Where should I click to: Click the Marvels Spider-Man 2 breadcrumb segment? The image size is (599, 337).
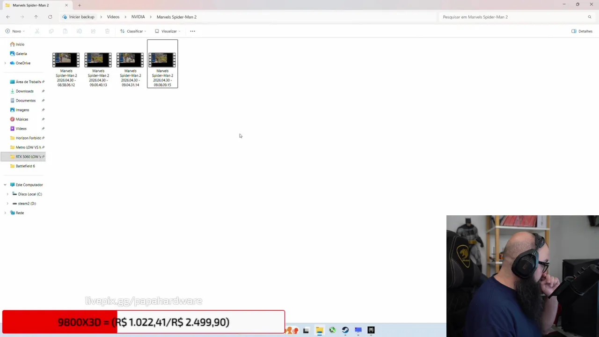click(x=176, y=17)
